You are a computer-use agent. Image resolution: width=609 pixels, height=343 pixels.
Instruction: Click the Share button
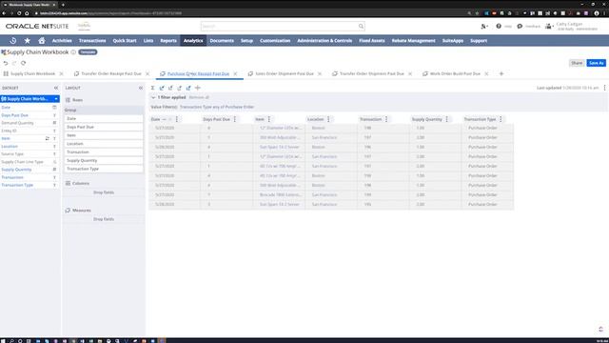pos(577,63)
